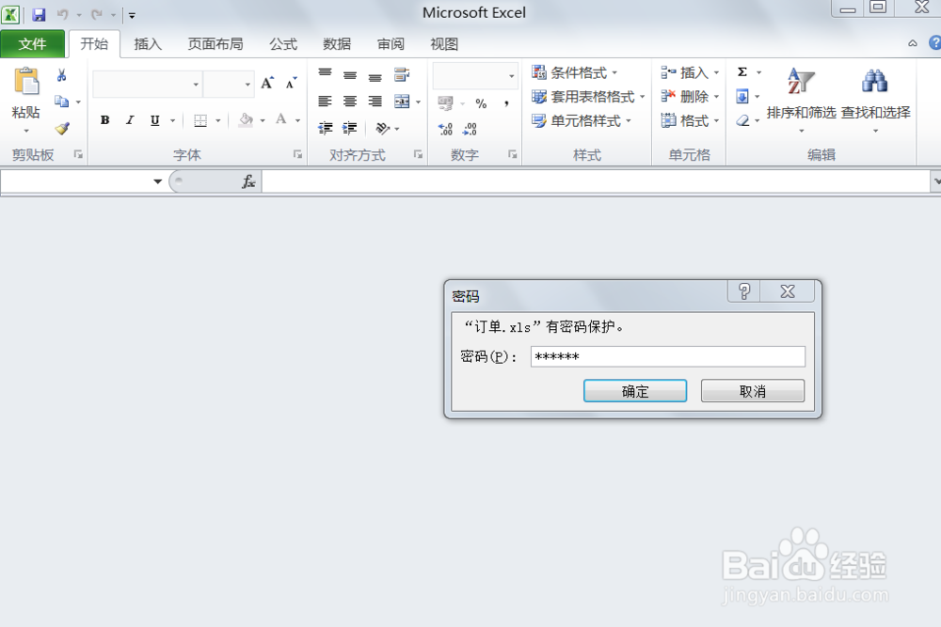This screenshot has width=941, height=627.
Task: Switch to the 页面布局 tab
Action: tap(215, 44)
